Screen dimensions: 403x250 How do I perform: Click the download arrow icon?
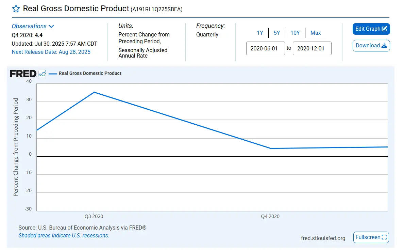pos(384,46)
